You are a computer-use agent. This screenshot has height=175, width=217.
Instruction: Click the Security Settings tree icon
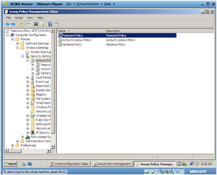28,56
